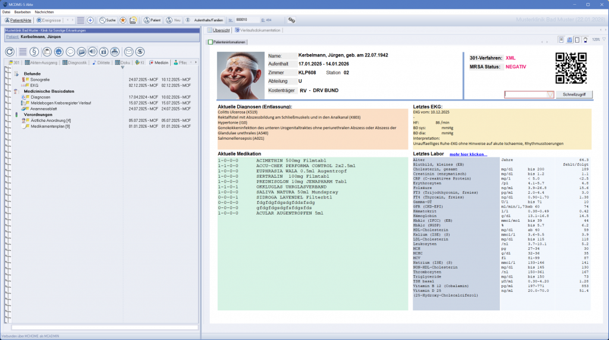Open the dropdown next to Schnellzugriff
The width and height of the screenshot is (609, 340).
550,95
